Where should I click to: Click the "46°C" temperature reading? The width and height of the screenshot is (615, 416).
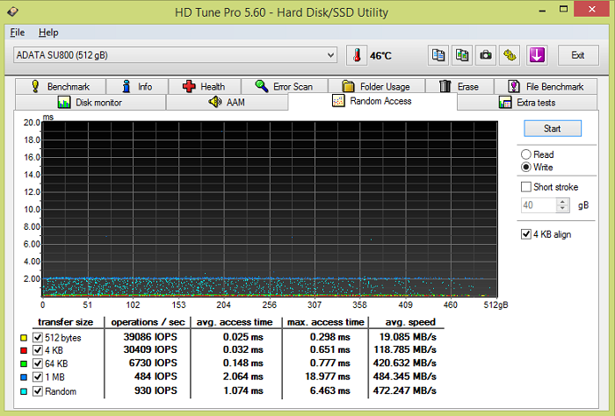[x=380, y=56]
